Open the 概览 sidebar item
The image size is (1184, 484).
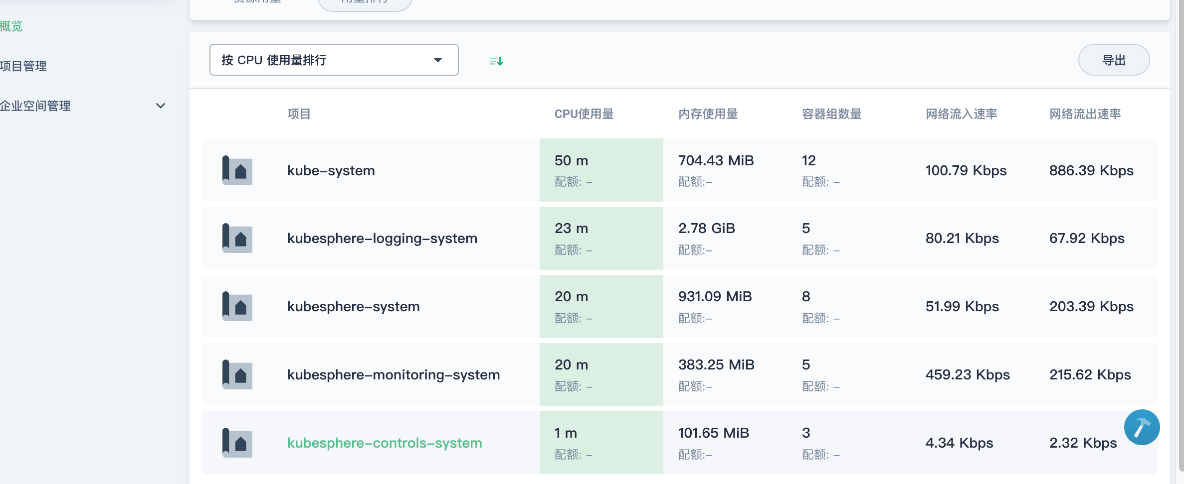11,26
